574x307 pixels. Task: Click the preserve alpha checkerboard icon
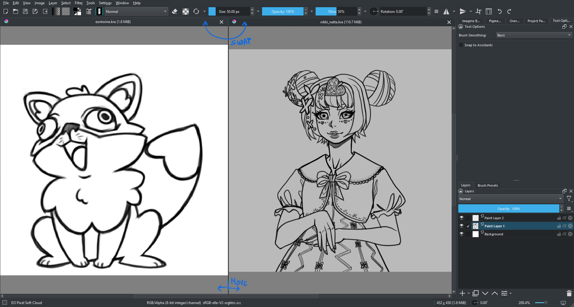pyautogui.click(x=185, y=12)
